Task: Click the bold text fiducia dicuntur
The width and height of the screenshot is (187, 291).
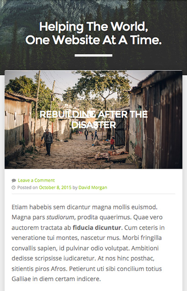Action: [97, 227]
